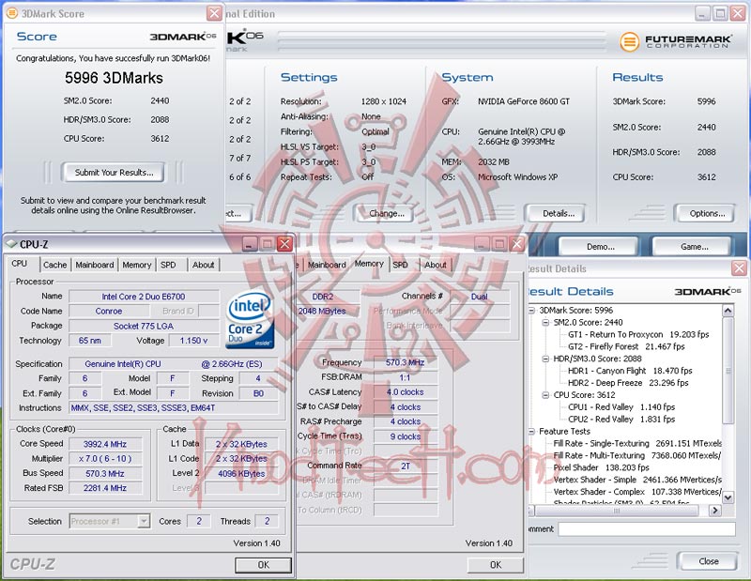The width and height of the screenshot is (751, 581).
Task: Click the Rated FSB value 2281.4 MHz
Action: pyautogui.click(x=105, y=488)
